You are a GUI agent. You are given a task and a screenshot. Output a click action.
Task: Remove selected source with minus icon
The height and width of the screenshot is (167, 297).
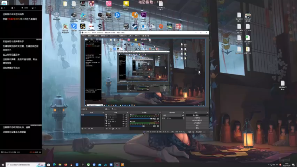point(110,128)
